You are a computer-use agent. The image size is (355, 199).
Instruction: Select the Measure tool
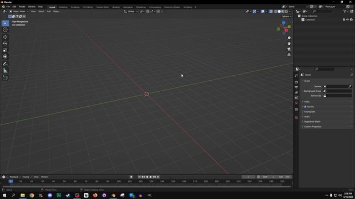tap(5, 70)
